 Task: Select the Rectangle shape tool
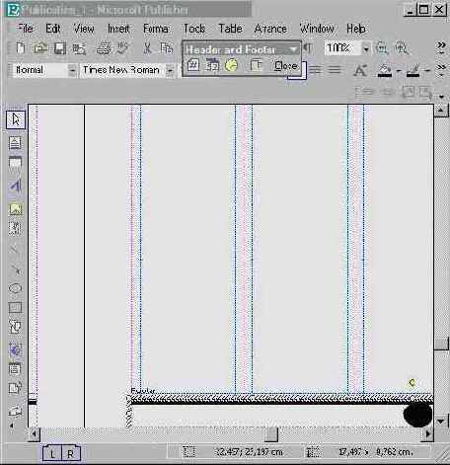pyautogui.click(x=15, y=308)
